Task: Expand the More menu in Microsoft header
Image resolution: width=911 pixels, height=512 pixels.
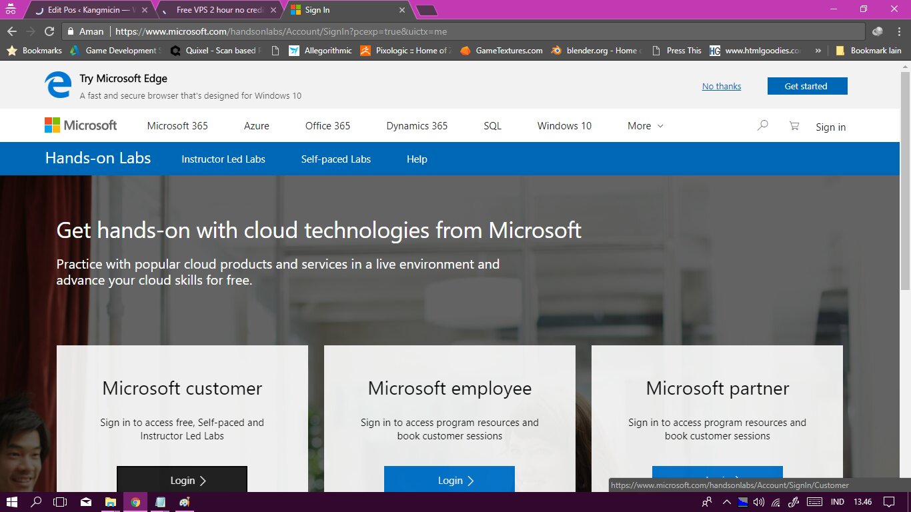Action: tap(645, 125)
